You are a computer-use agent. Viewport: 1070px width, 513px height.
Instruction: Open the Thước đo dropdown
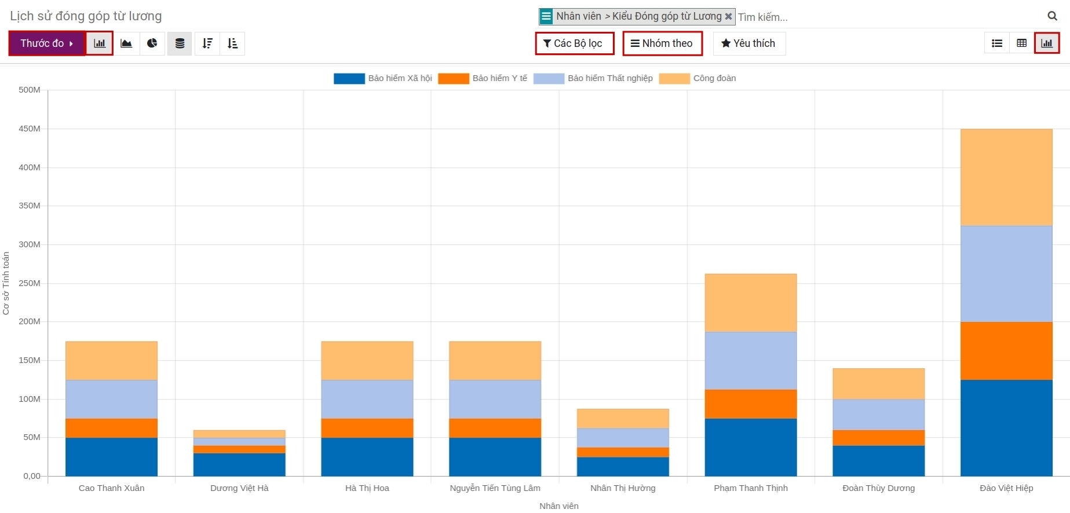click(x=47, y=43)
